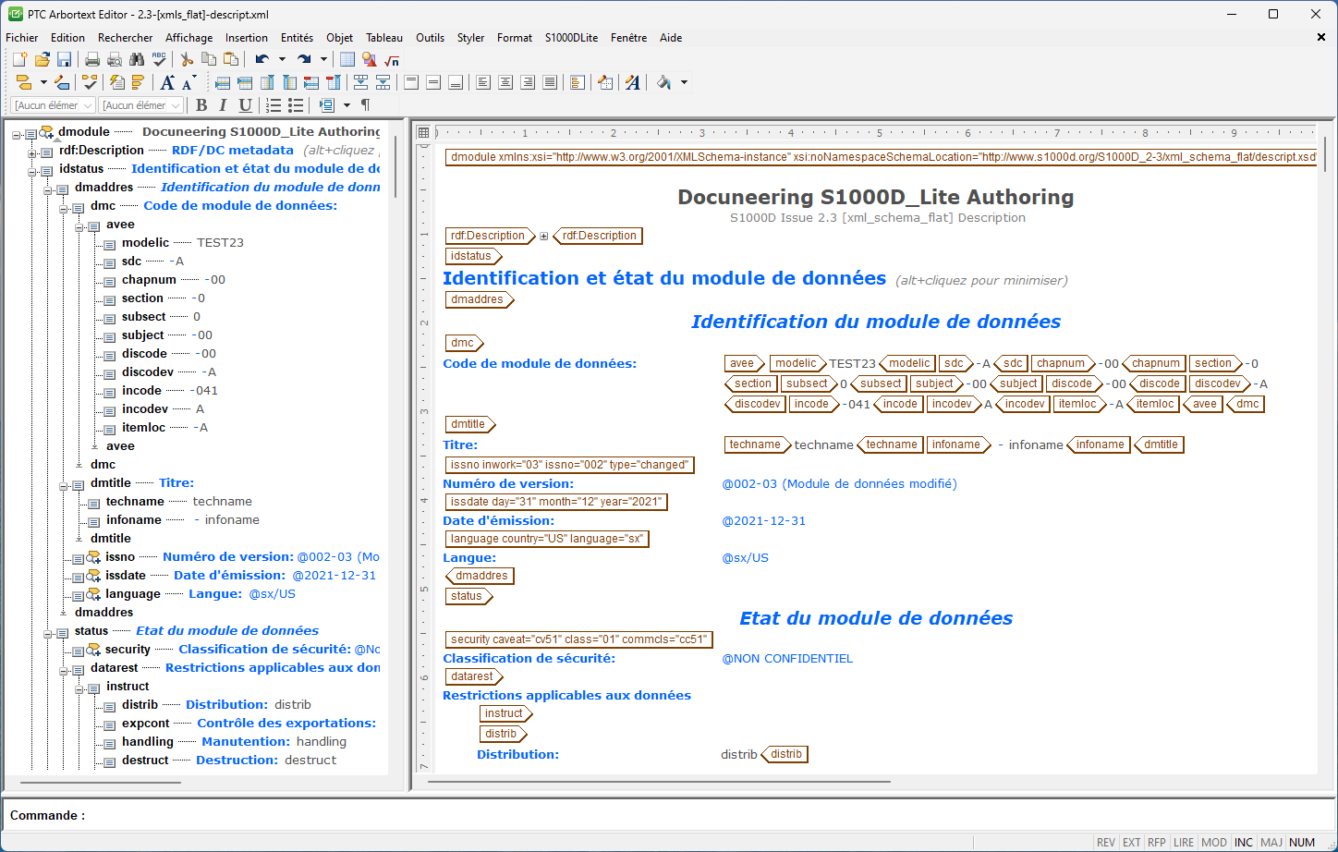Expand the rdf:Description tree node

coord(32,153)
